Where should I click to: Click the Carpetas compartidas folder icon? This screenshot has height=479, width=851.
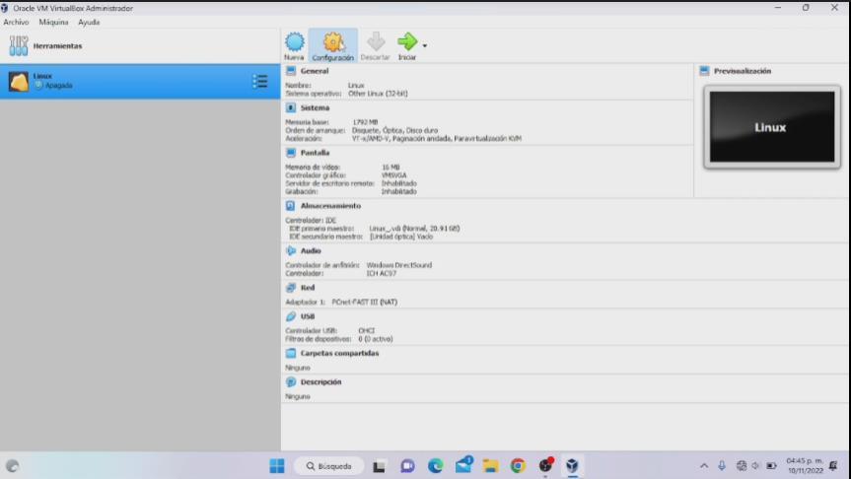pos(291,354)
